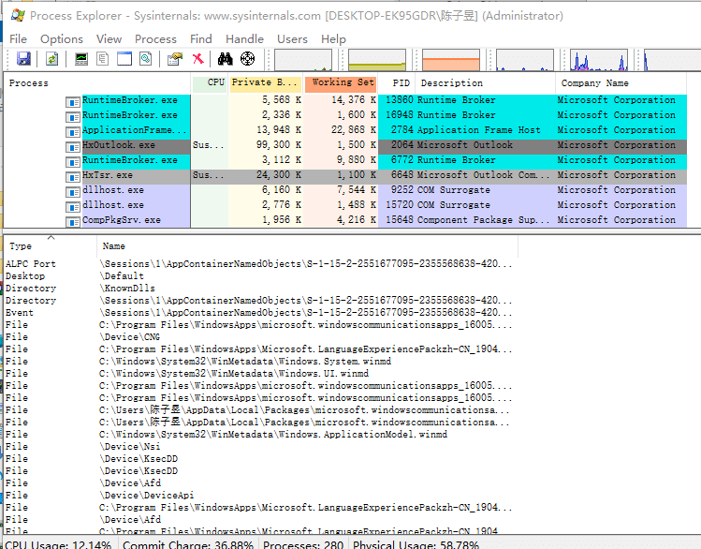This screenshot has height=549, width=701.
Task: Click icon beside first RuntimeBroker.exe row
Action: click(72, 102)
